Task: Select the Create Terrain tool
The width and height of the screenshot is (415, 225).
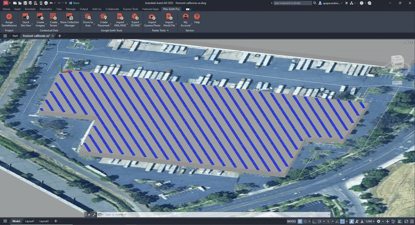Action: pos(53,20)
